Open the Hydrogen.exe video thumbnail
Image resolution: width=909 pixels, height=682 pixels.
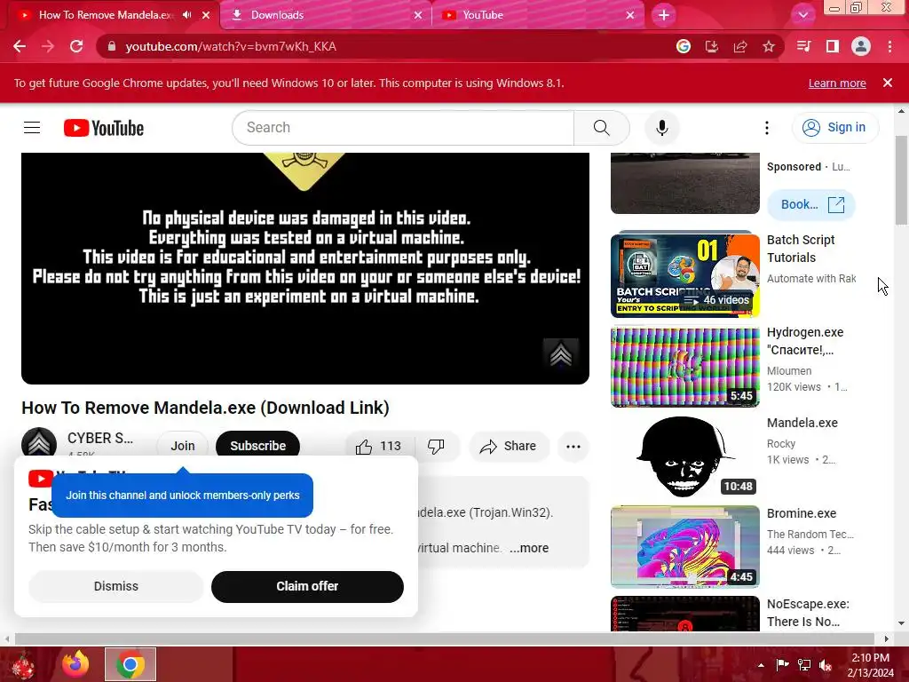pos(684,366)
